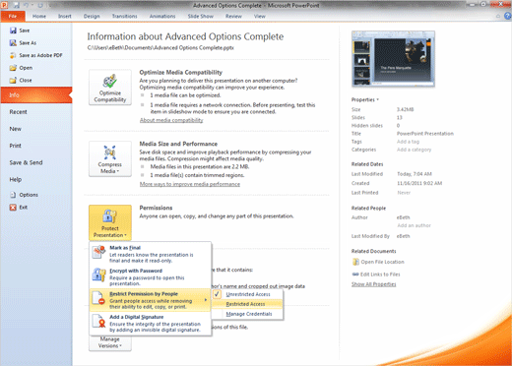Select Info in backstage sidebar
The width and height of the screenshot is (512, 366).
pos(36,95)
